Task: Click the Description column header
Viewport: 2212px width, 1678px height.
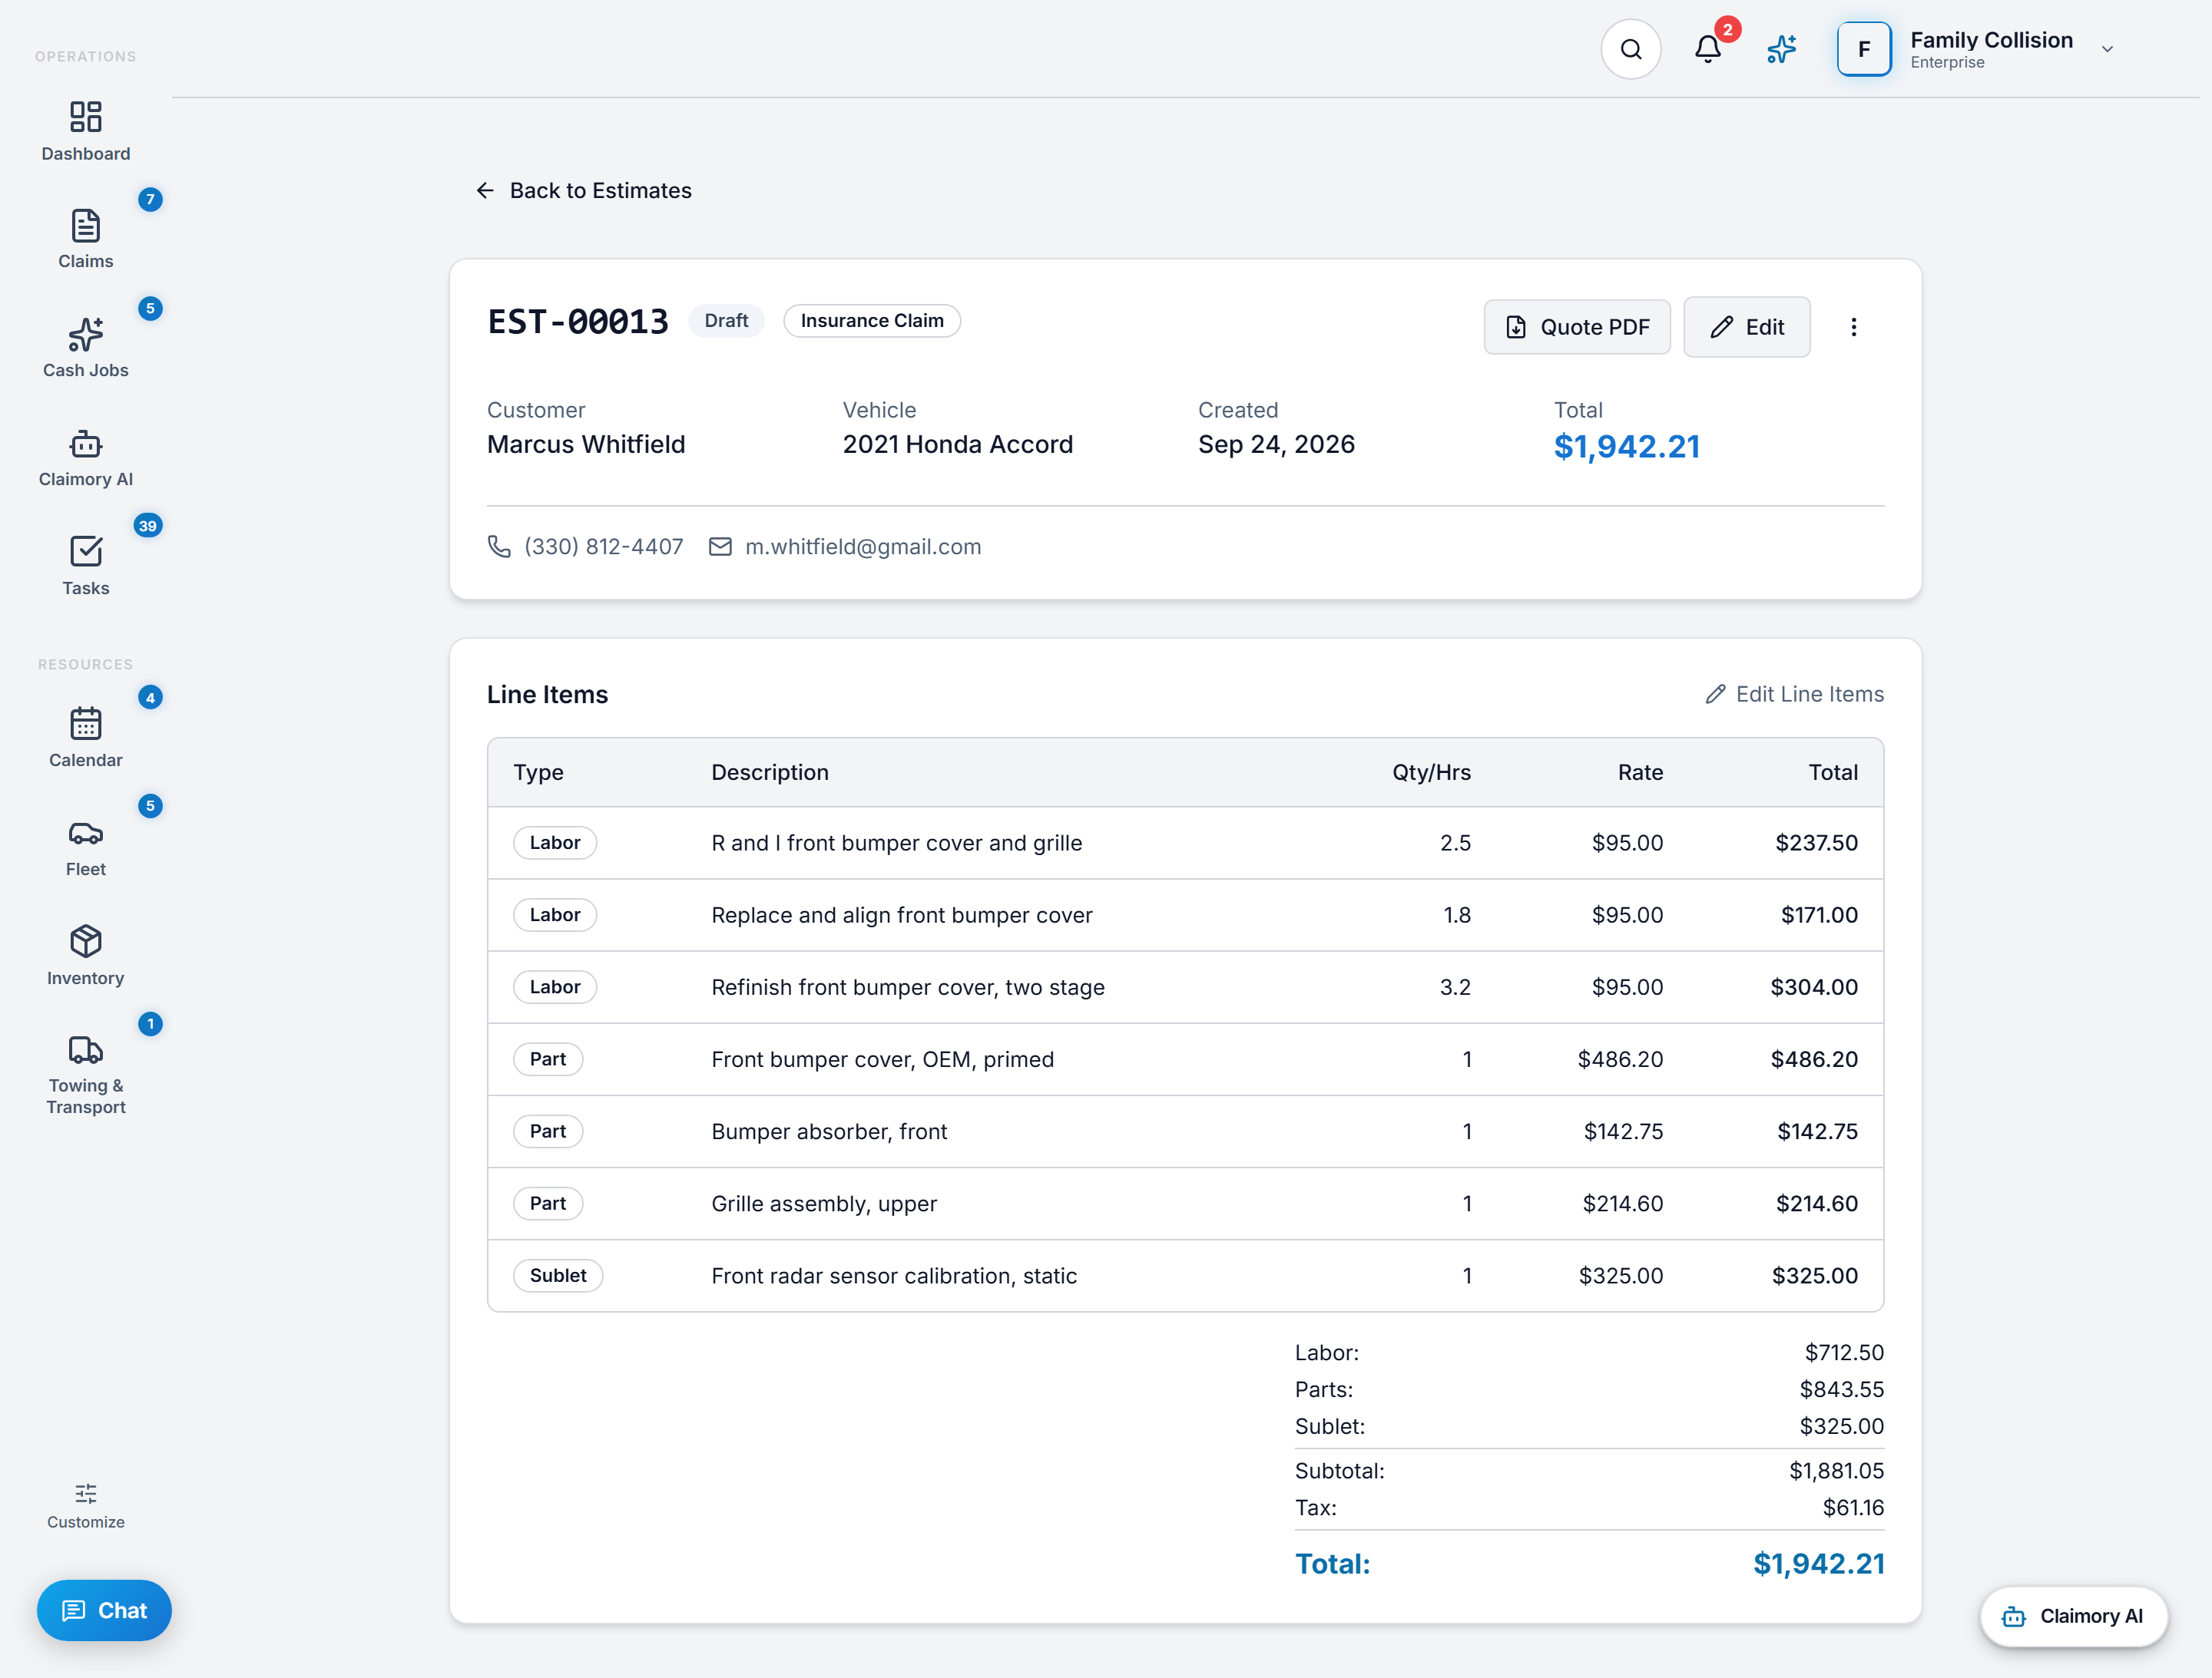Action: click(769, 771)
